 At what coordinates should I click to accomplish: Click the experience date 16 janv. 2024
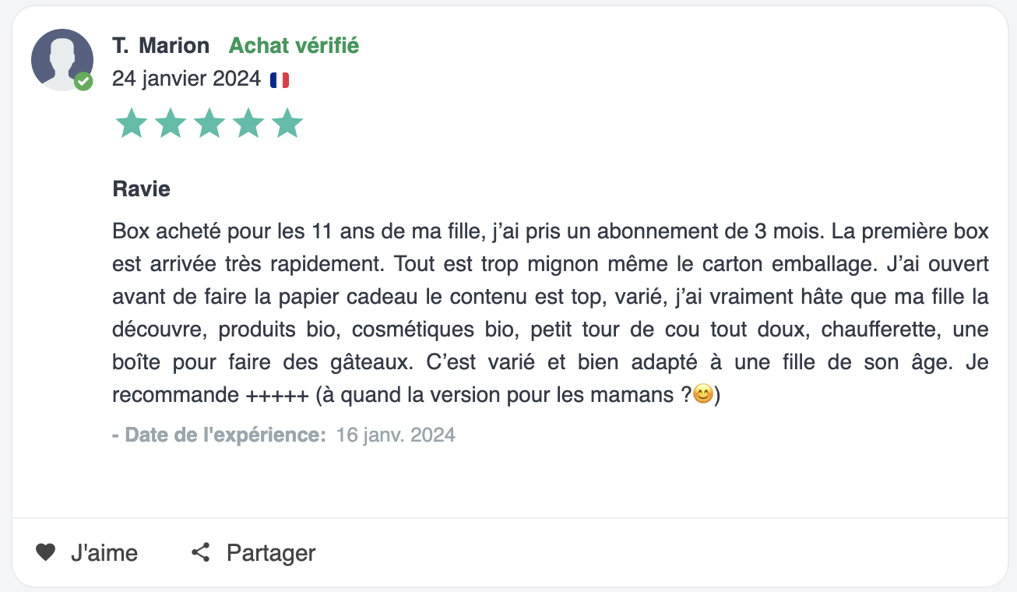(396, 435)
